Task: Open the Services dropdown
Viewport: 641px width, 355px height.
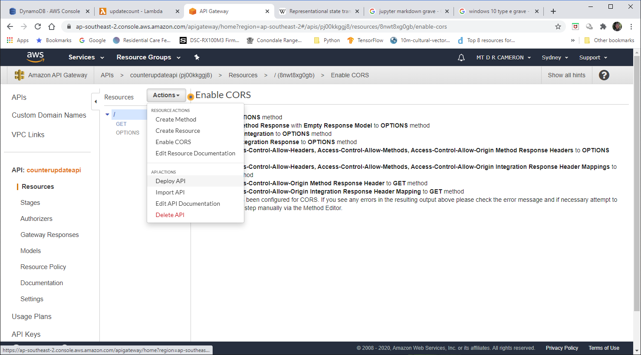Action: coord(86,57)
